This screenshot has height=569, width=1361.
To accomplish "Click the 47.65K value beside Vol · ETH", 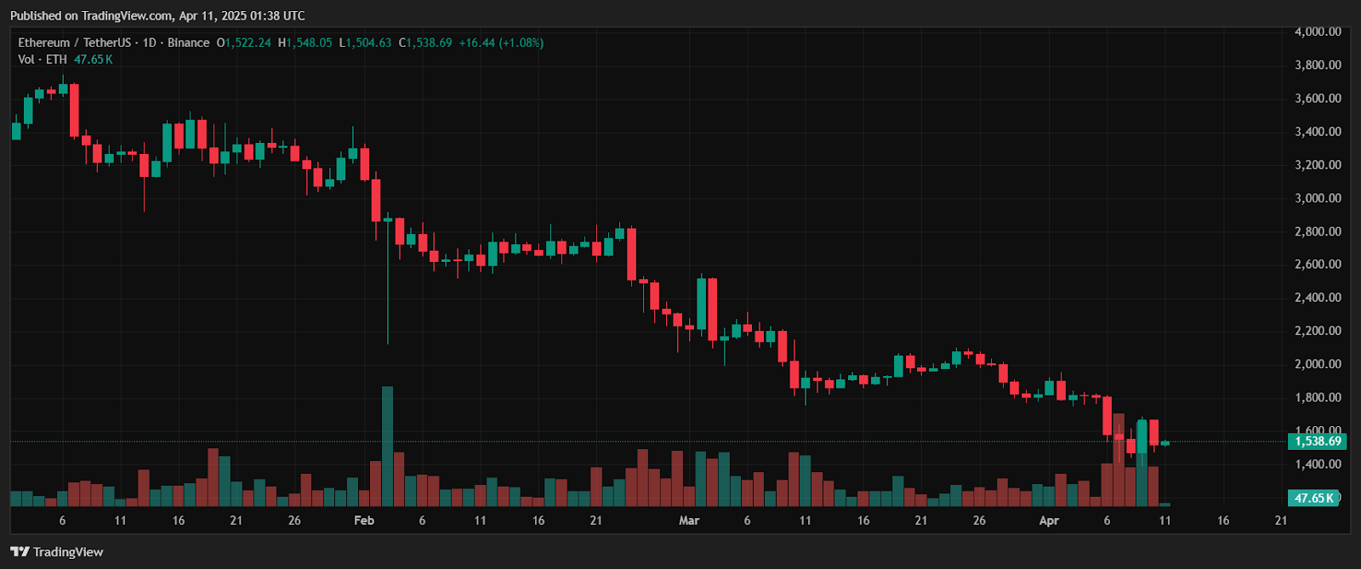I will pyautogui.click(x=94, y=60).
